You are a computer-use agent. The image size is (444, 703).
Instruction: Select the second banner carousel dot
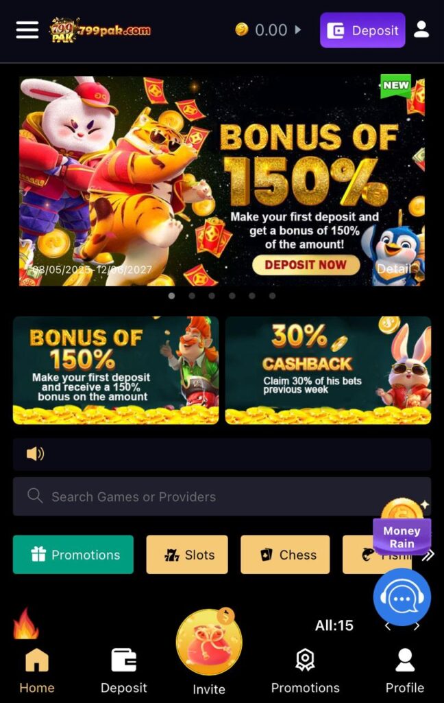tap(192, 296)
